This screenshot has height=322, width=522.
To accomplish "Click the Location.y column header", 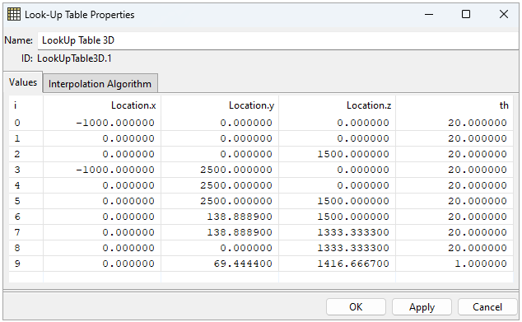I will [x=220, y=105].
